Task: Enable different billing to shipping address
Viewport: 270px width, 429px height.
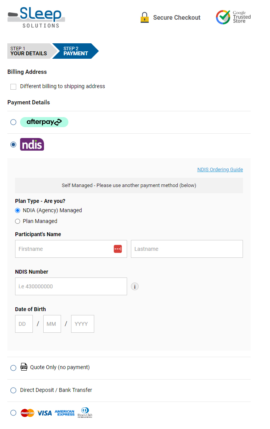Action: click(13, 87)
